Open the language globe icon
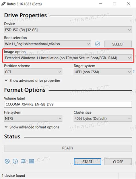Screen dimensions: 136x179 [x=7, y=161]
